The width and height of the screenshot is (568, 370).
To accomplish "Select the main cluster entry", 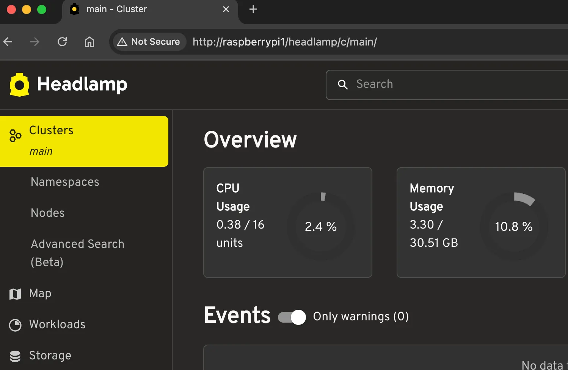I will click(41, 151).
